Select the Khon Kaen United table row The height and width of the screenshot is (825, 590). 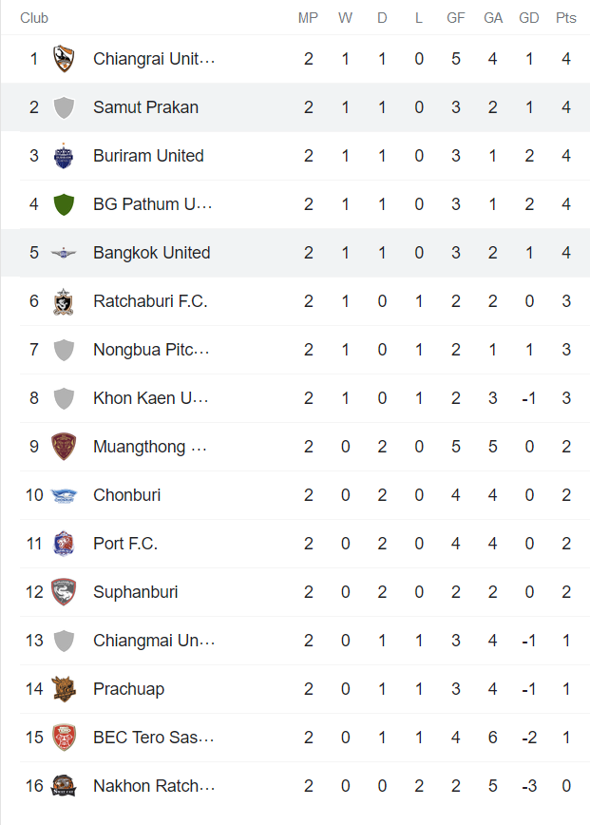pos(295,398)
